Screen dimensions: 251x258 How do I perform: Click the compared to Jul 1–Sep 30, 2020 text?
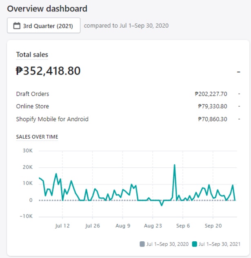(x=126, y=26)
